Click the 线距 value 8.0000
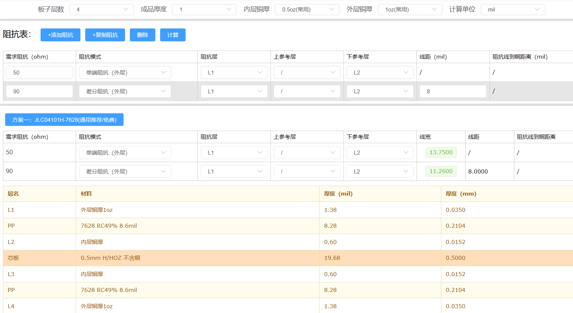Viewport: 573px width, 313px height. (478, 171)
